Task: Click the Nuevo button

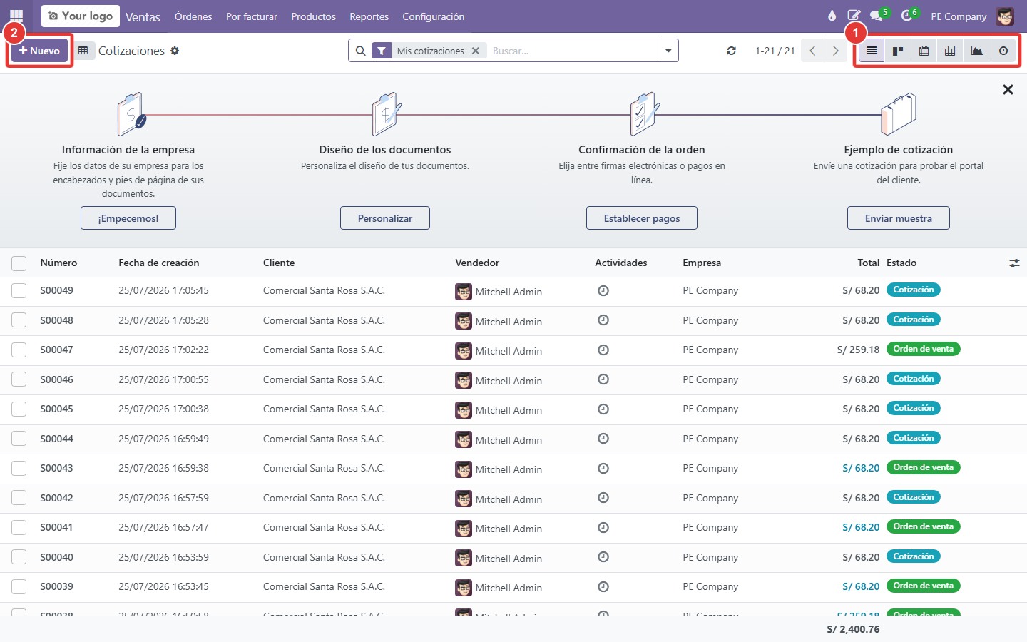Action: point(39,51)
